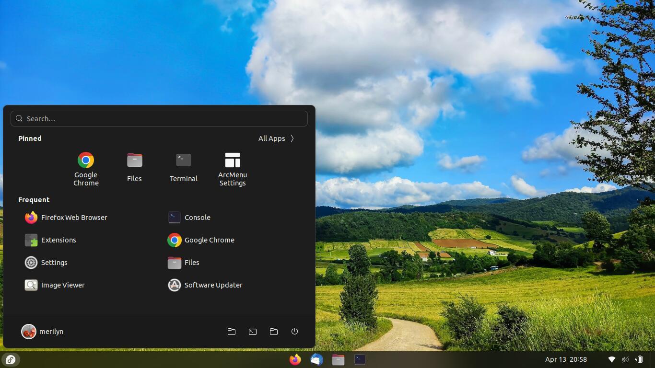Click the muted volume icon in the system tray

(x=625, y=359)
